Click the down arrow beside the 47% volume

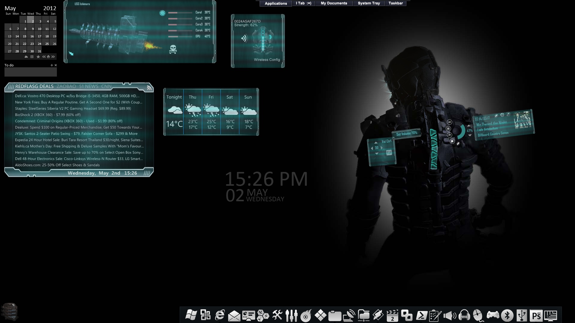tap(470, 135)
